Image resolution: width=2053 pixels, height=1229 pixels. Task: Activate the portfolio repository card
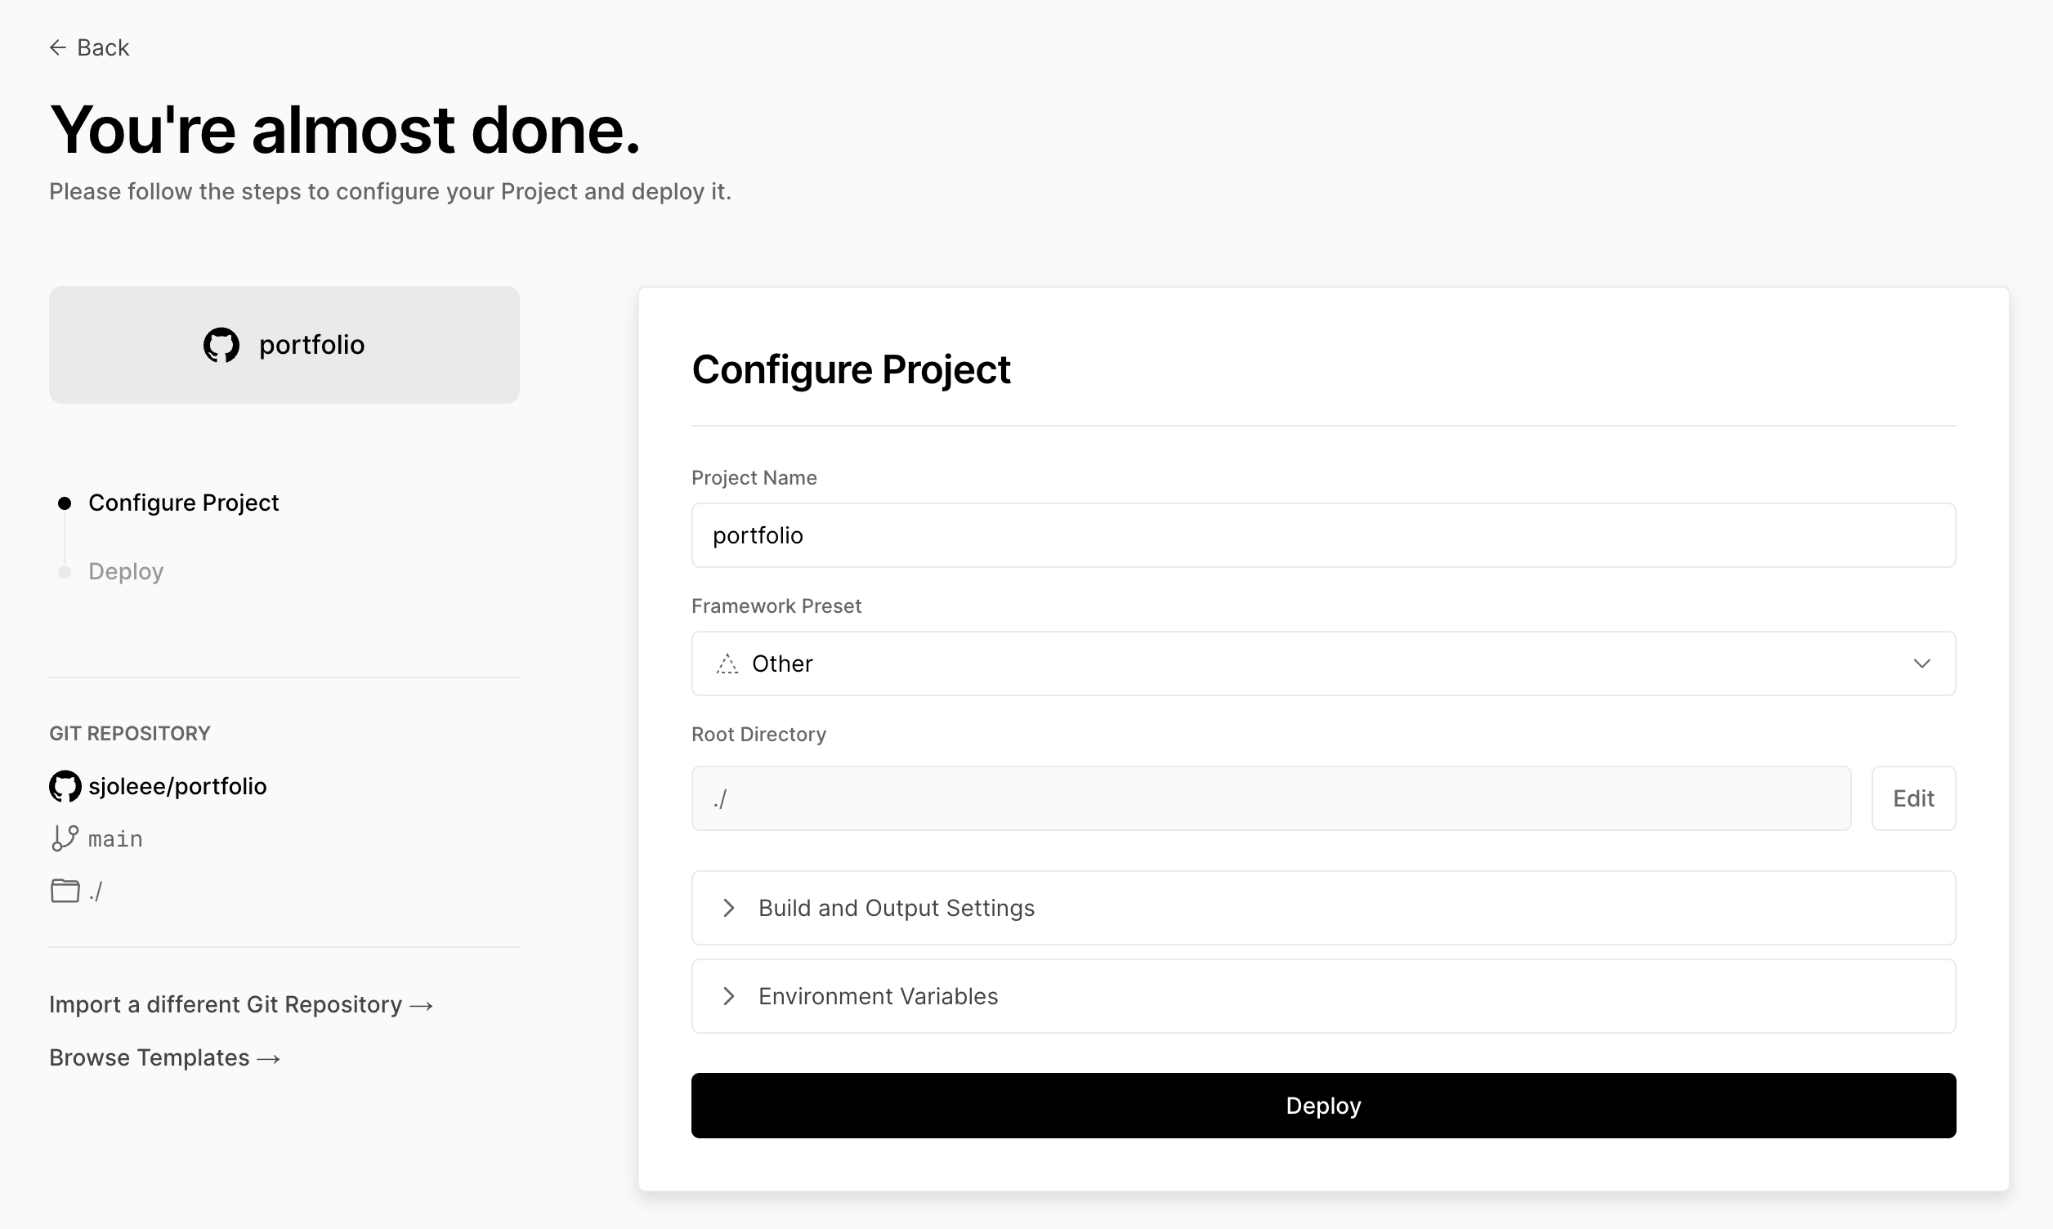click(x=284, y=346)
